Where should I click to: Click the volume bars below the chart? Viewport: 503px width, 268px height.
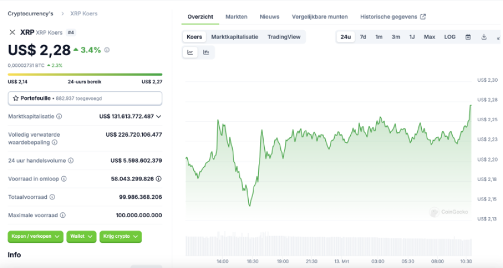(x=328, y=246)
